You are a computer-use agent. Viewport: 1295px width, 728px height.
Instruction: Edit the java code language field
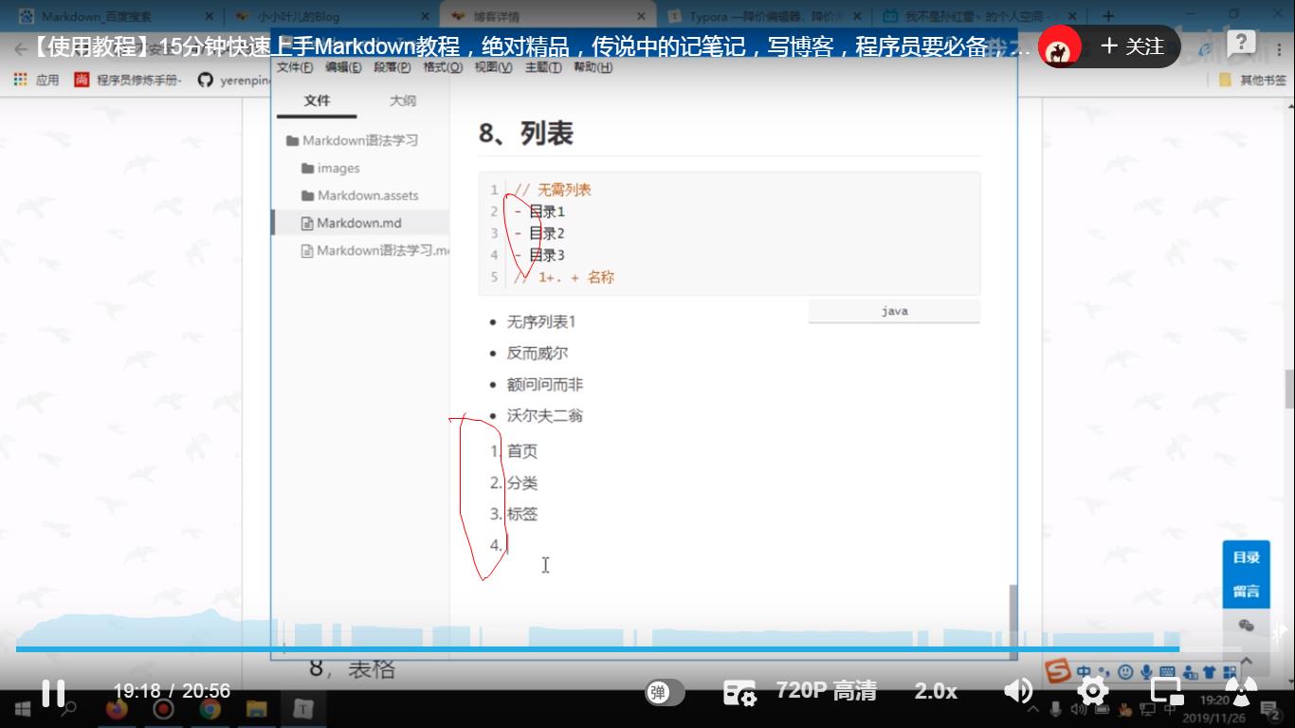894,311
